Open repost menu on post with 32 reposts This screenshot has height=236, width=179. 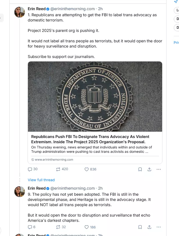coord(58,227)
